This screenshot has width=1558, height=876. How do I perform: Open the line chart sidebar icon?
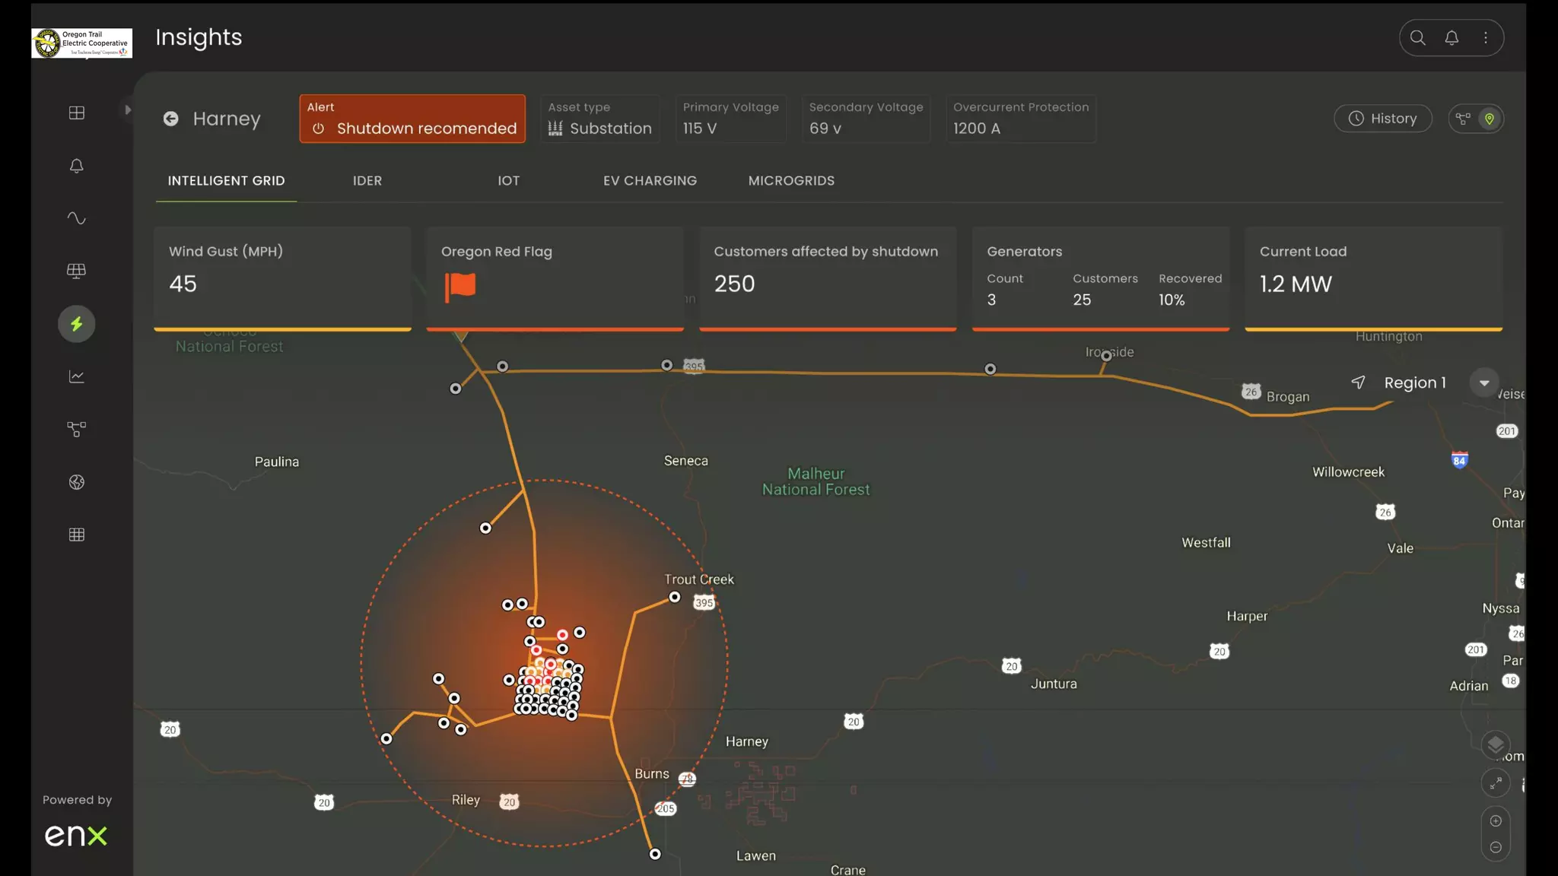77,376
